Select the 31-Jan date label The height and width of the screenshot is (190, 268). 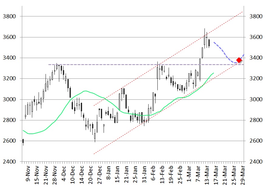tap(144, 174)
